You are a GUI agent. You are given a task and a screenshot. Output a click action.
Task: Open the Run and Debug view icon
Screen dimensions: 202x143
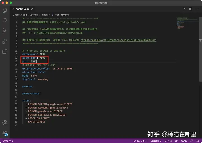tap(5, 41)
